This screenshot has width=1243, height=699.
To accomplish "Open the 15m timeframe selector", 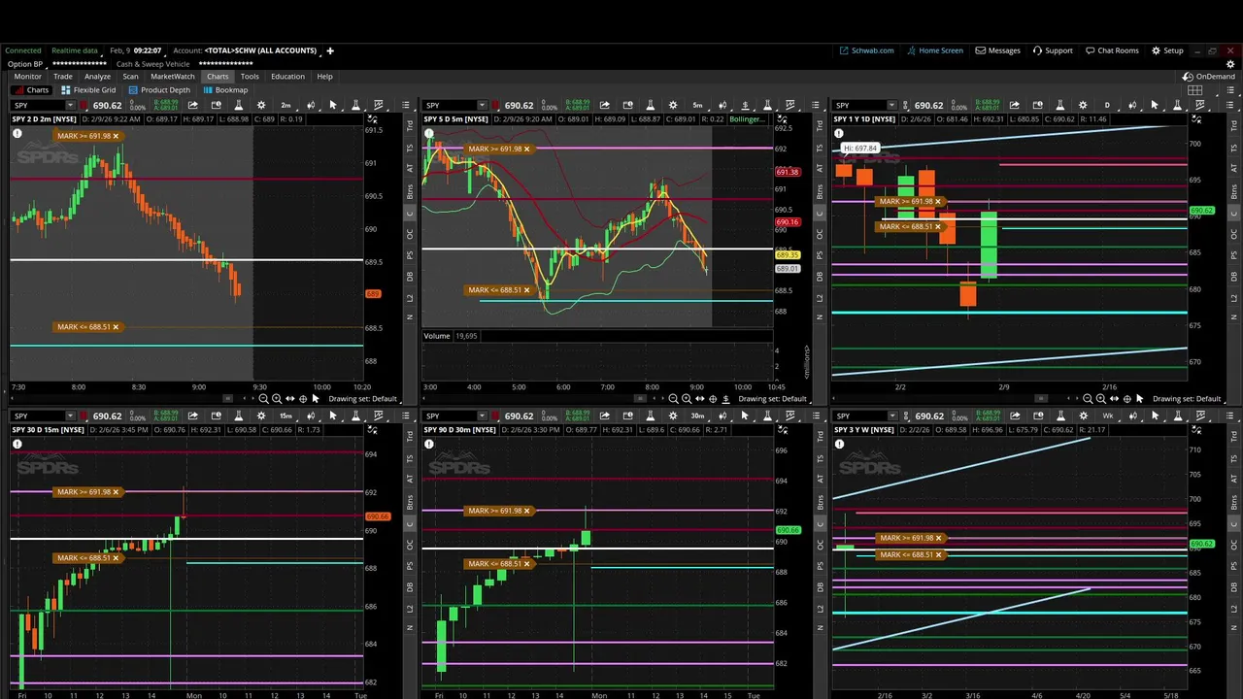I will coord(286,416).
